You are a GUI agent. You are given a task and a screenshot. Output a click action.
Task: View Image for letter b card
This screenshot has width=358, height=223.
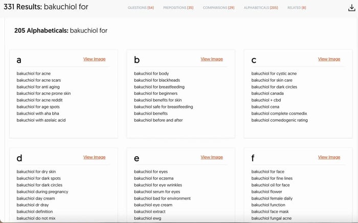212,59
